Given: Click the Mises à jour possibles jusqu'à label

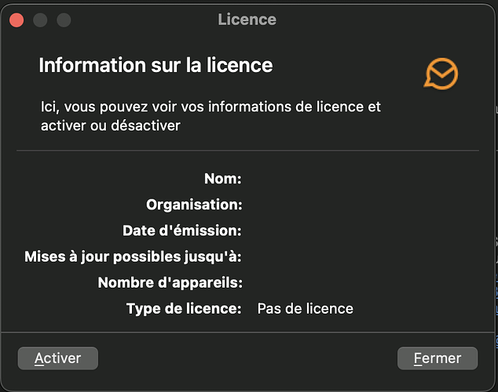Looking at the screenshot, I should (x=133, y=256).
